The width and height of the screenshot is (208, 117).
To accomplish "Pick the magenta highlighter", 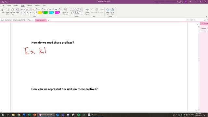I will coord(57,13).
